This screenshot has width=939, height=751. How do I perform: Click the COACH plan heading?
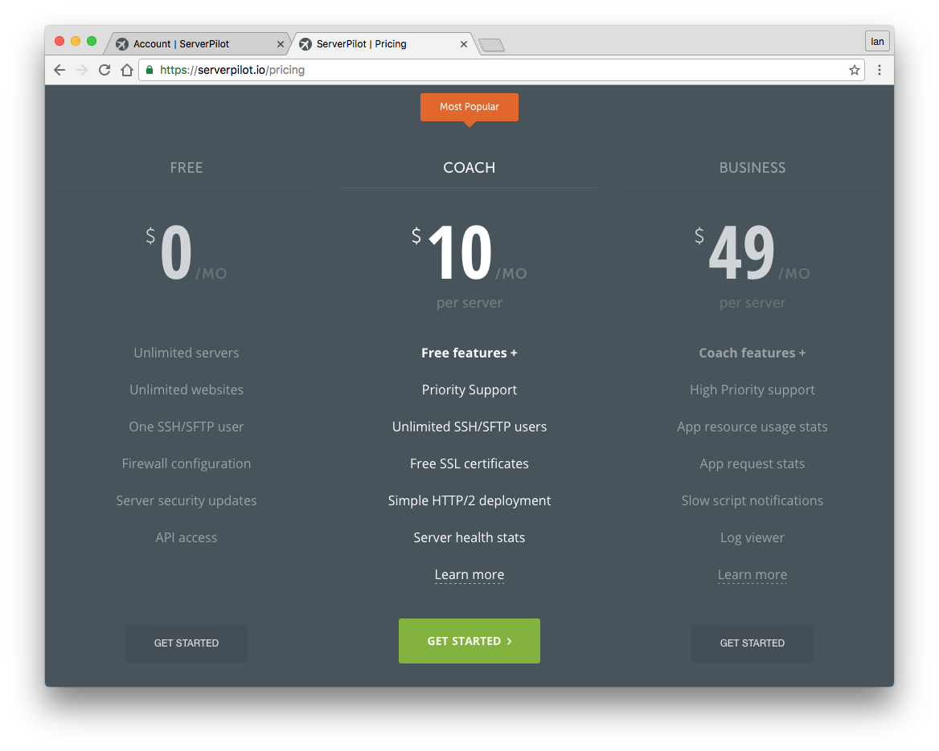[469, 168]
